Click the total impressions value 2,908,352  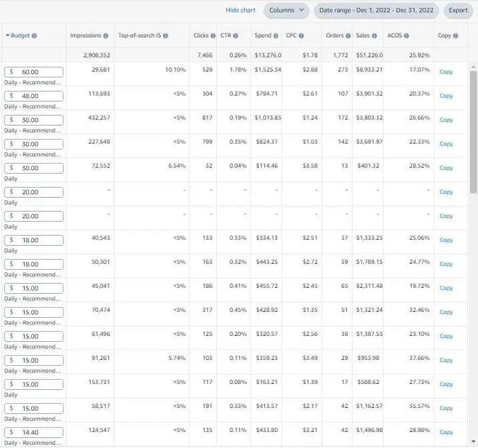tap(97, 55)
